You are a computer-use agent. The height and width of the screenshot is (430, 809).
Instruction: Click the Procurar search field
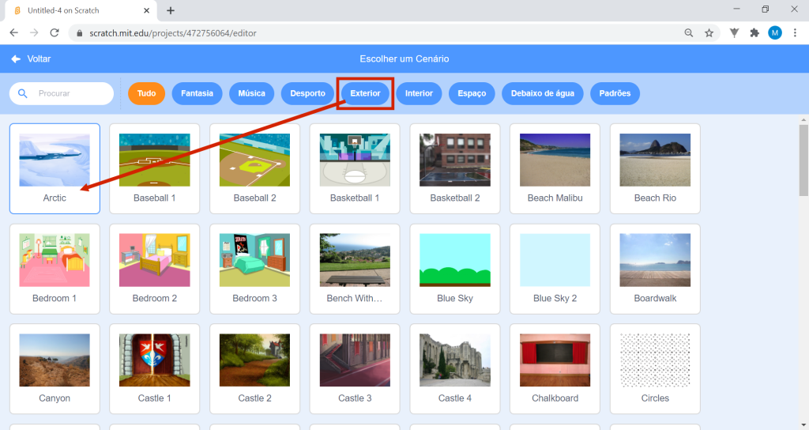click(62, 93)
